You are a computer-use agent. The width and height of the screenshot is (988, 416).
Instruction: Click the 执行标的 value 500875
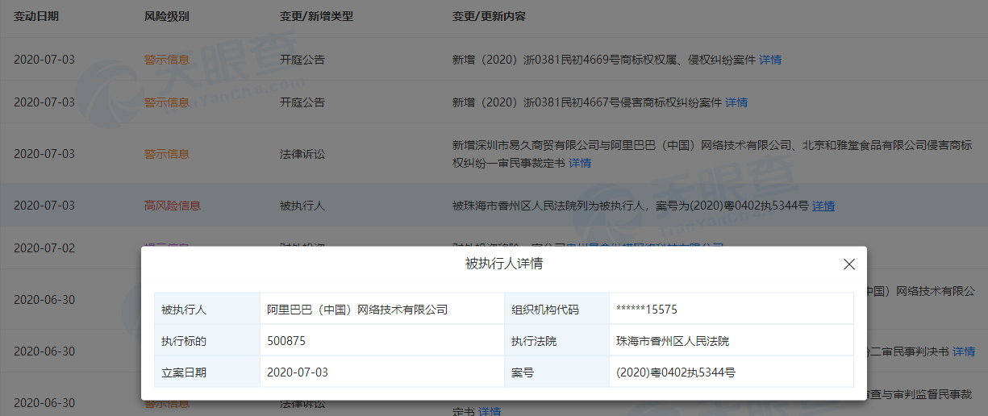(286, 341)
